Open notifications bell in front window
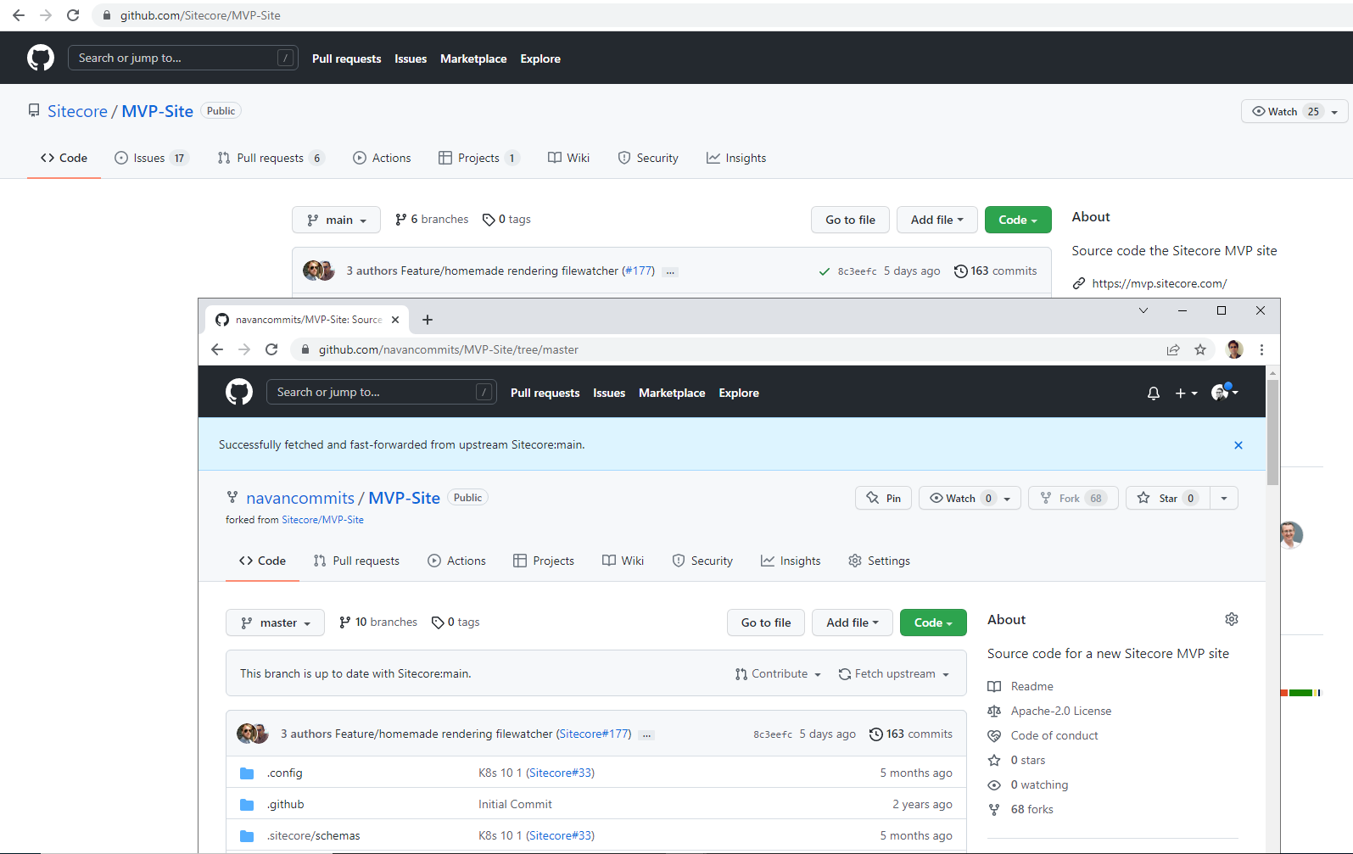Image resolution: width=1353 pixels, height=854 pixels. pos(1154,393)
